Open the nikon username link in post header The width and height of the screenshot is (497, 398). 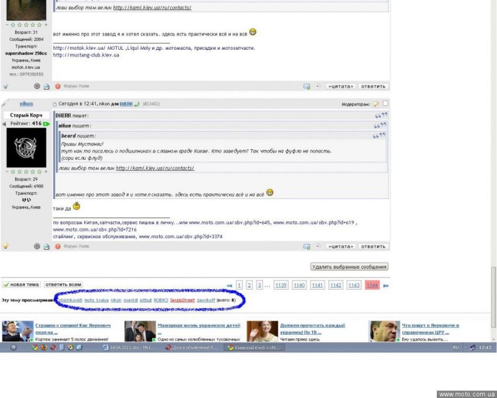point(26,104)
